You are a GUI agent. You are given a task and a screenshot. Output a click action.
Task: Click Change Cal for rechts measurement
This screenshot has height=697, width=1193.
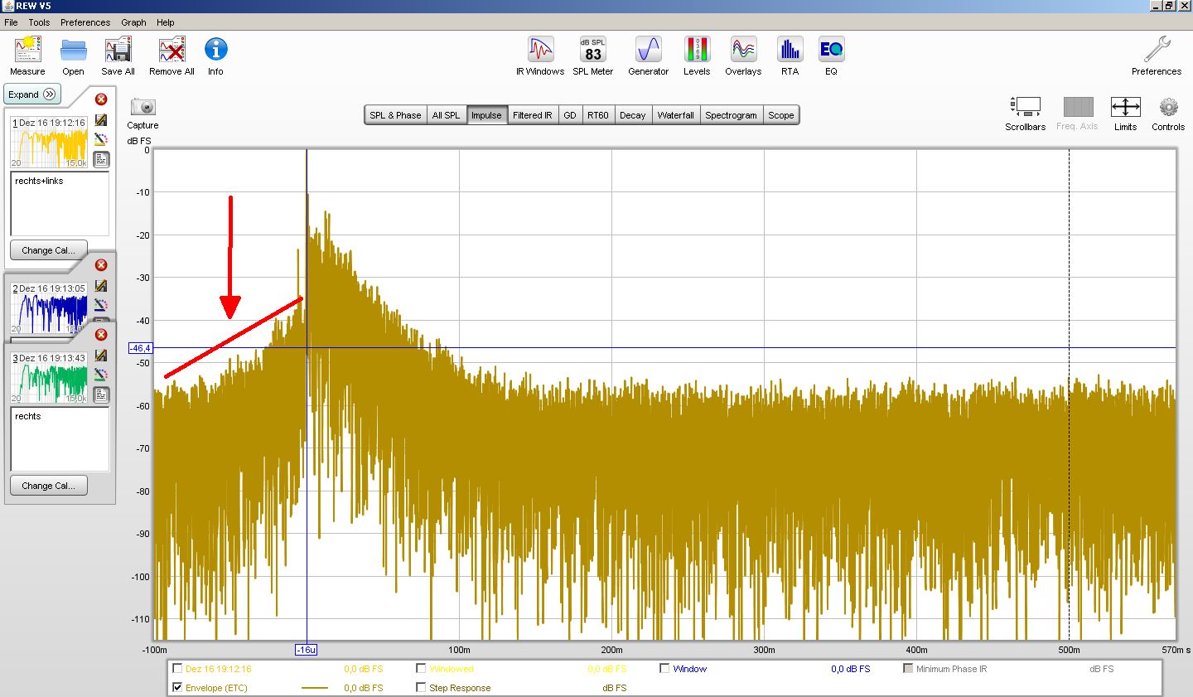[x=48, y=486]
